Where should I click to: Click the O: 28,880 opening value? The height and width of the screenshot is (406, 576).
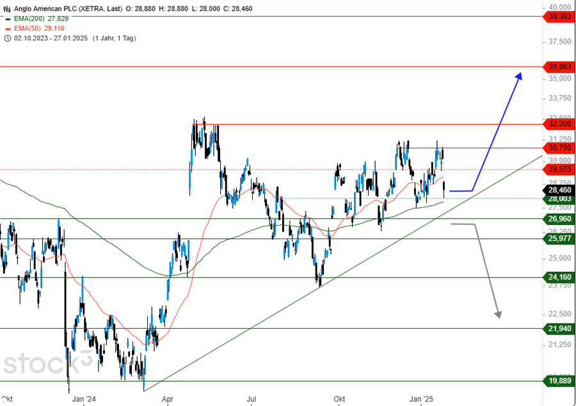click(x=141, y=8)
